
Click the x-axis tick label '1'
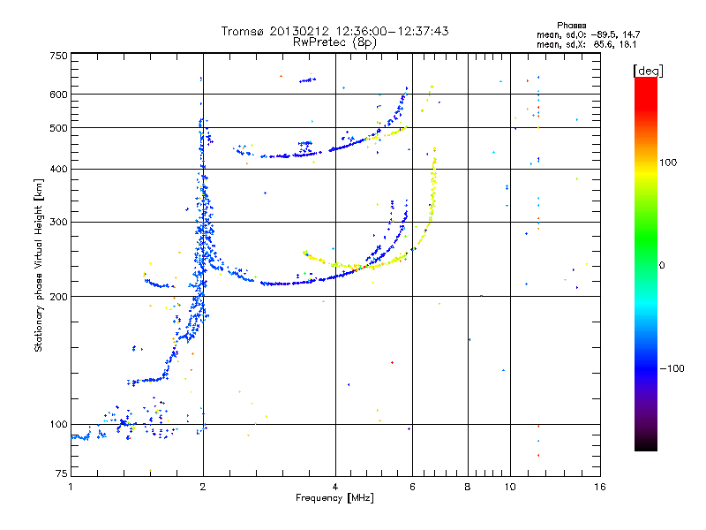(x=71, y=487)
